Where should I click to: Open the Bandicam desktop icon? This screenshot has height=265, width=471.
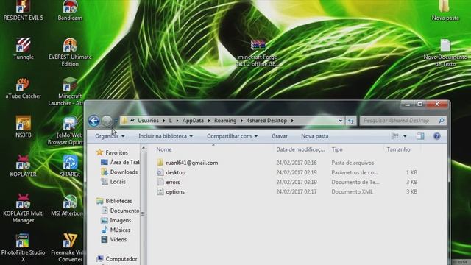click(70, 10)
